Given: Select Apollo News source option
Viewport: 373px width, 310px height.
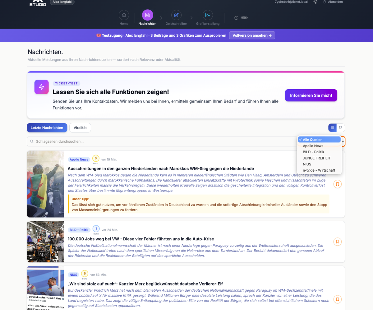Looking at the screenshot, I should coord(320,146).
